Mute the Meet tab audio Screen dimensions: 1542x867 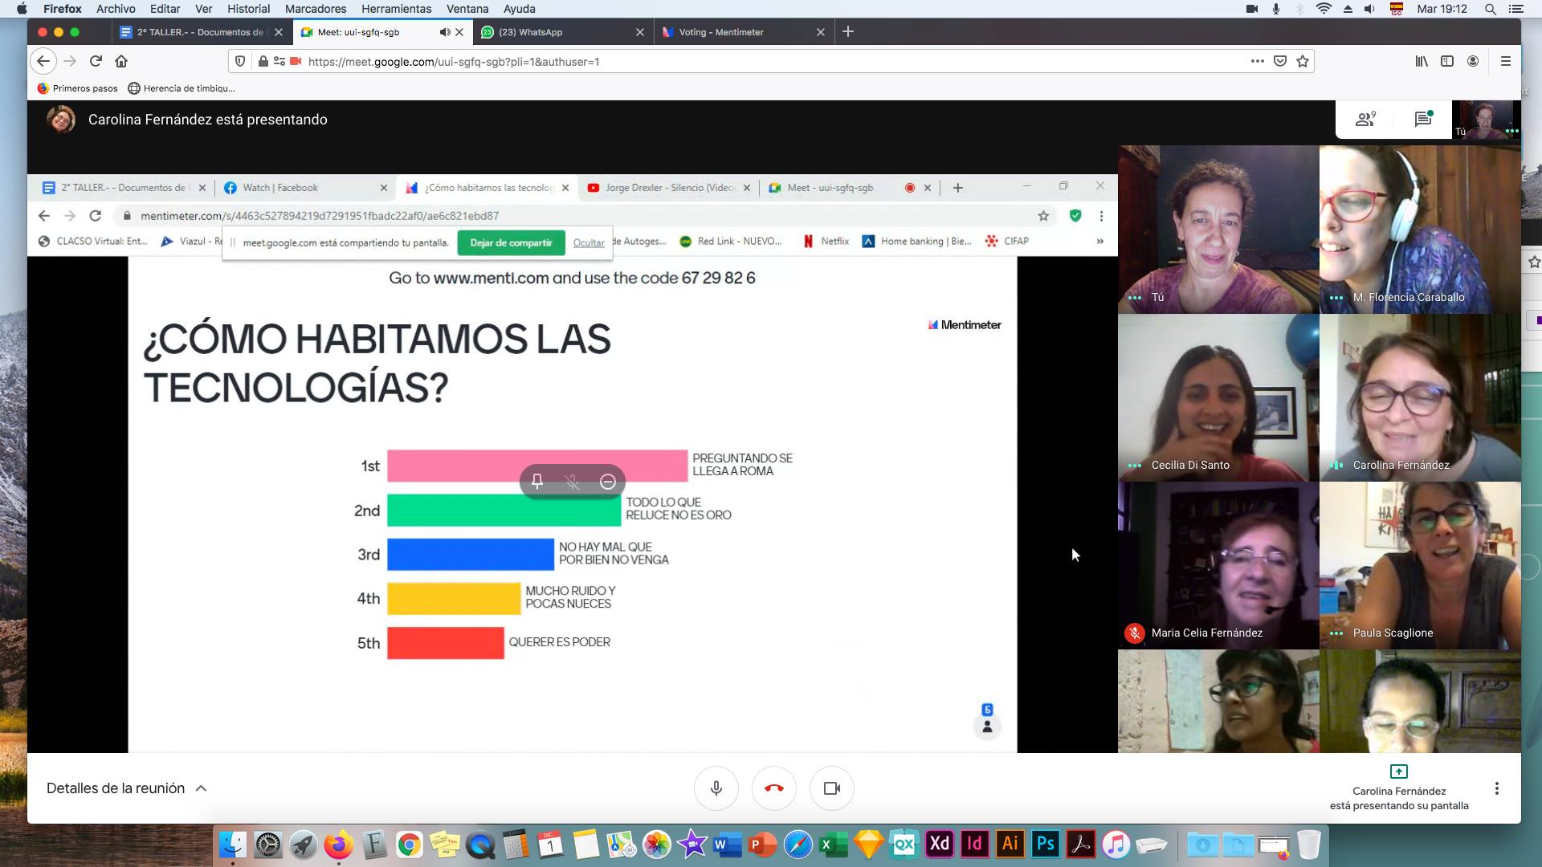point(444,32)
